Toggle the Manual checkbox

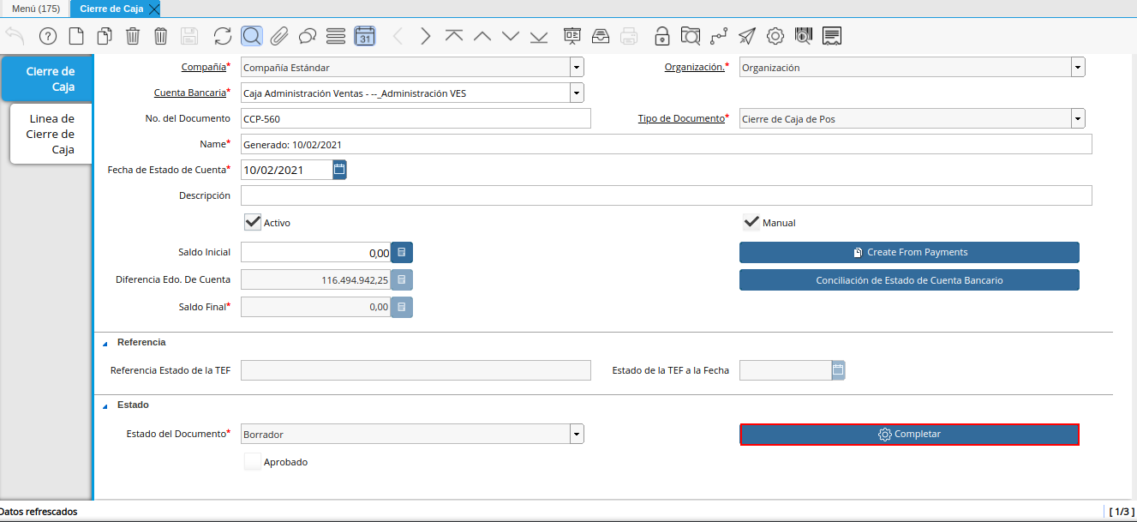[751, 223]
